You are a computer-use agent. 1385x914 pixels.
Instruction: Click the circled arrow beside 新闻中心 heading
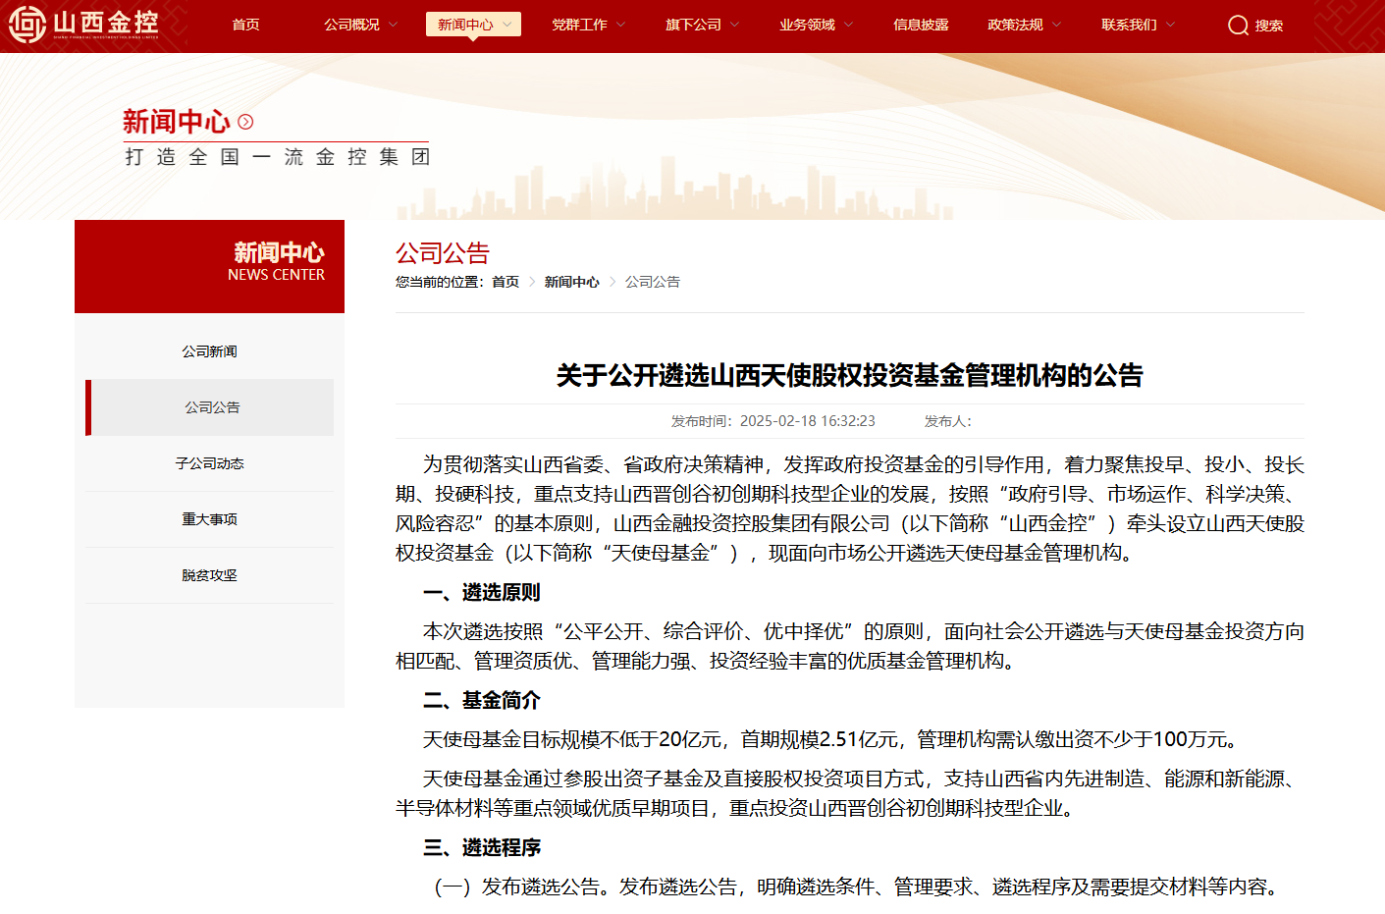tap(245, 122)
